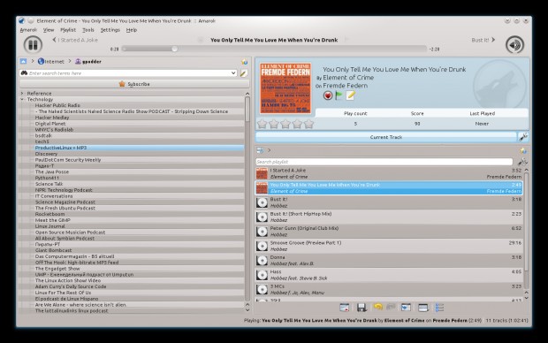Select Hacker Public Radio podcast
This screenshot has height=343, width=548.
(x=57, y=105)
